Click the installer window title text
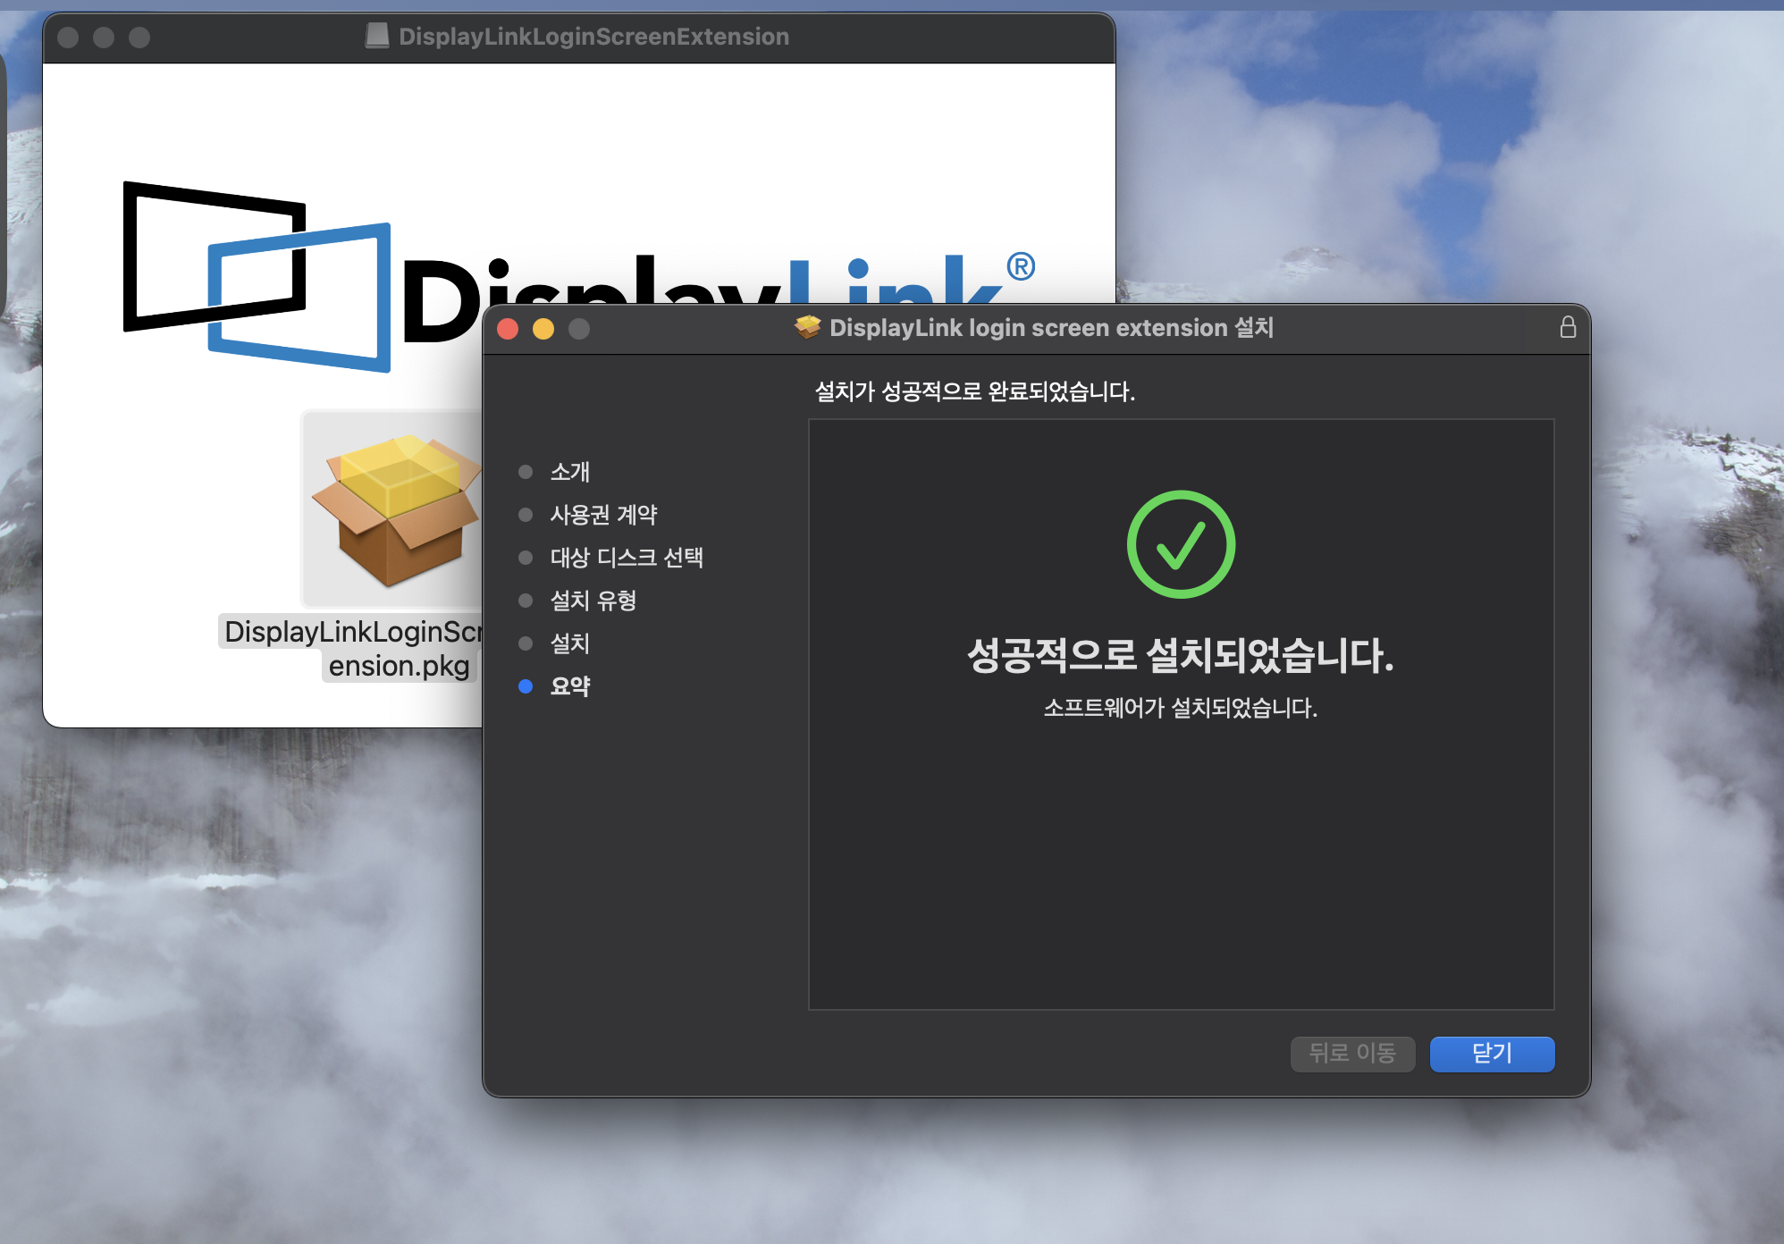 pyautogui.click(x=1052, y=328)
